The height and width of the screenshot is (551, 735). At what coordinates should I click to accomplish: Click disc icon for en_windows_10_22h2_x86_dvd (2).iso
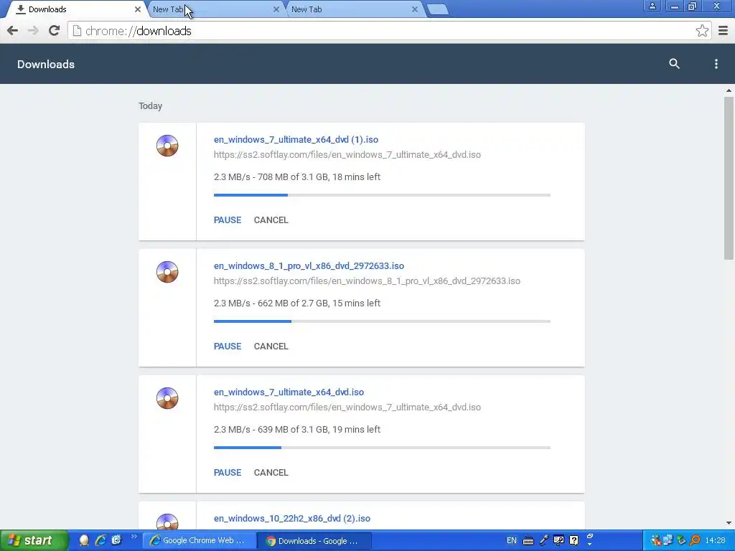pos(167,522)
